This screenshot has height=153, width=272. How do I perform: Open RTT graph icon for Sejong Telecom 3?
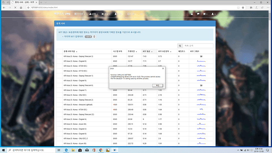pyautogui.click(x=201, y=56)
